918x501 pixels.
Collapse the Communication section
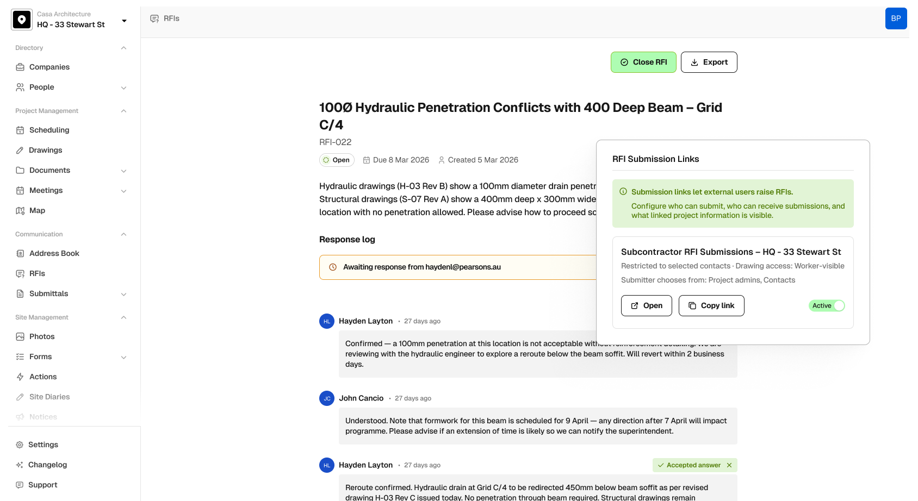123,234
